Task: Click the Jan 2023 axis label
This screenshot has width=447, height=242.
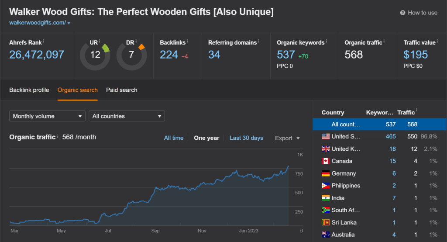Action: click(248, 231)
